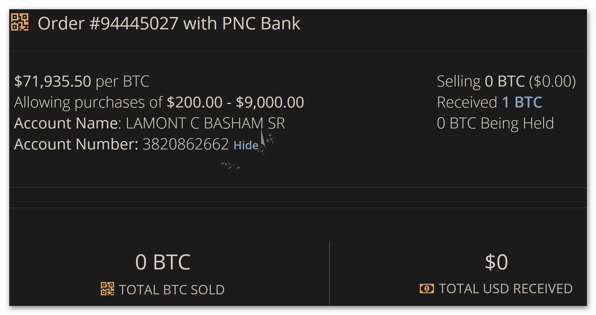Screen dimensions: 596x315
Task: Click the Order #94445027 with PNC Bank heading
Action: pos(169,23)
